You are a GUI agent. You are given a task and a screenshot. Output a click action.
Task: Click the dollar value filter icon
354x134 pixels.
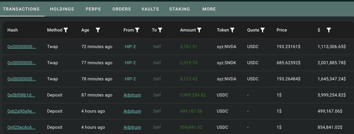[329, 30]
